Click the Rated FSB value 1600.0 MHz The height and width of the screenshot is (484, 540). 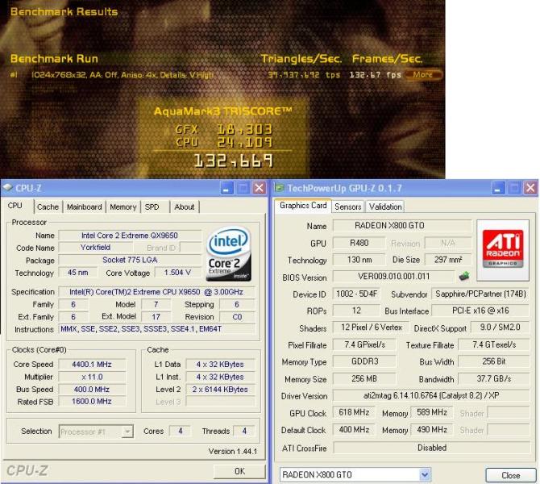coord(92,401)
